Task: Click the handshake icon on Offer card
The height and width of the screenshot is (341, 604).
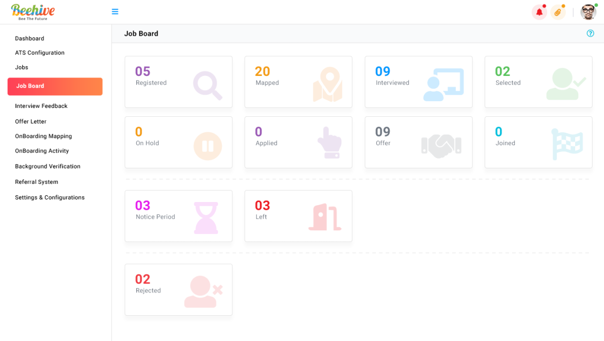Action: click(x=441, y=146)
